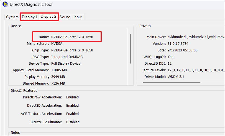Click the Main Driver file list value
Image resolution: width=225 pixels, height=136 pixels.
[196, 37]
